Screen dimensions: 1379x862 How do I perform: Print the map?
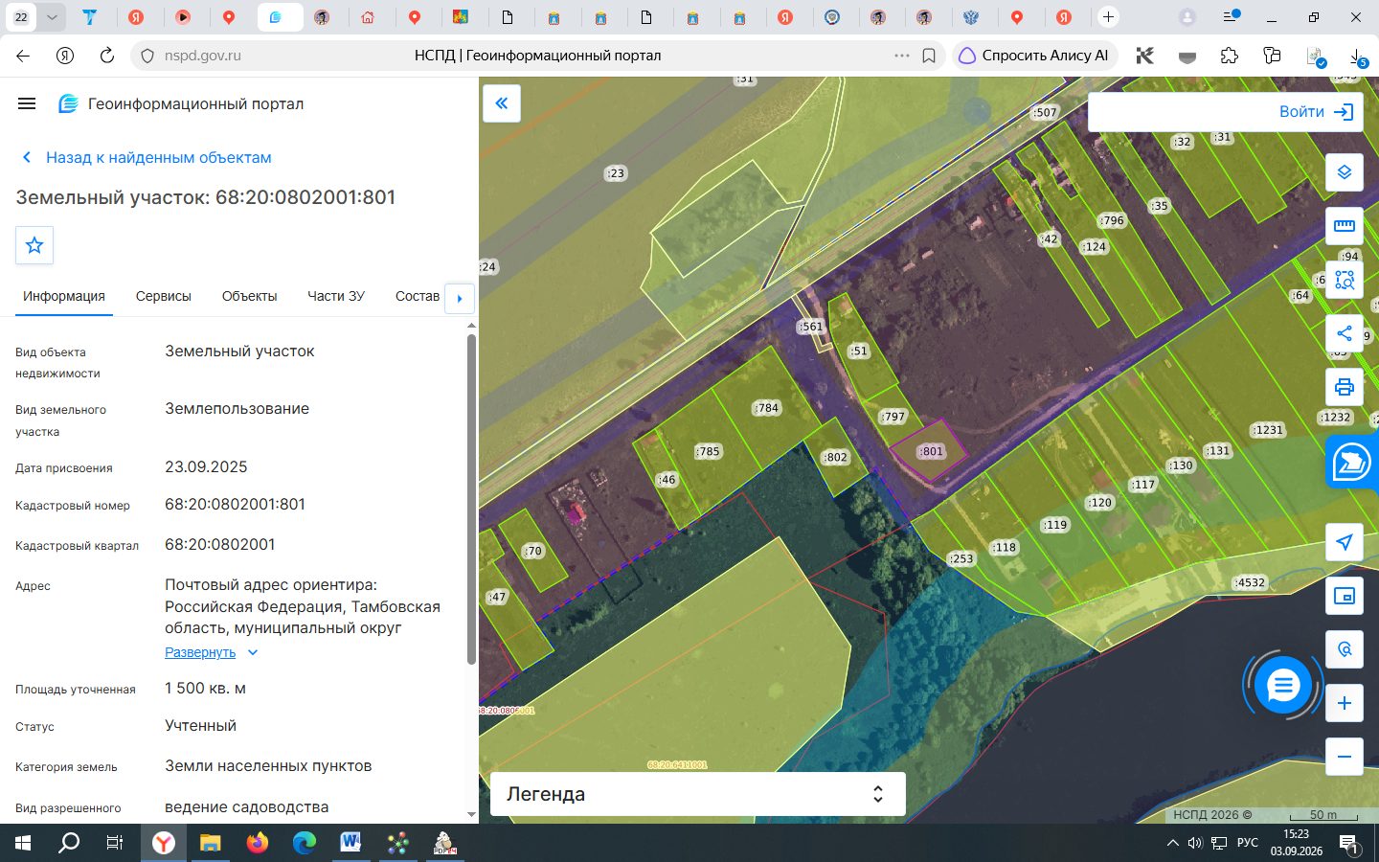[x=1345, y=387]
